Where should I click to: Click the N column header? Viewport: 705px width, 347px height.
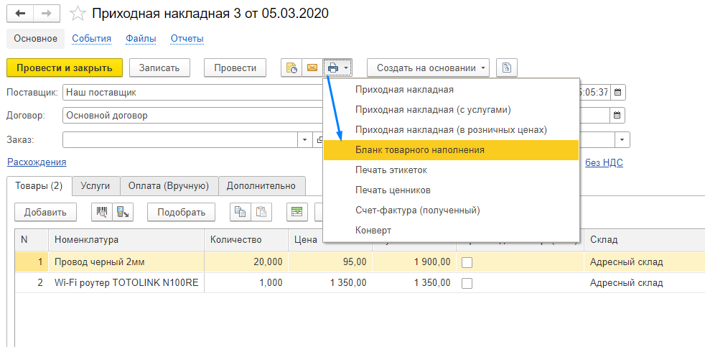[x=31, y=239]
